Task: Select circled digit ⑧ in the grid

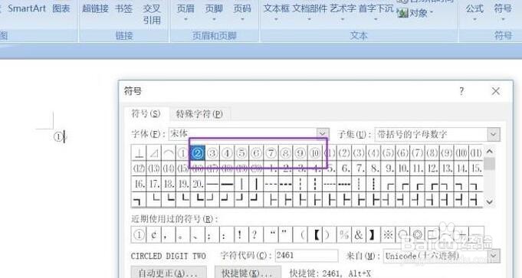Action: tap(285, 153)
